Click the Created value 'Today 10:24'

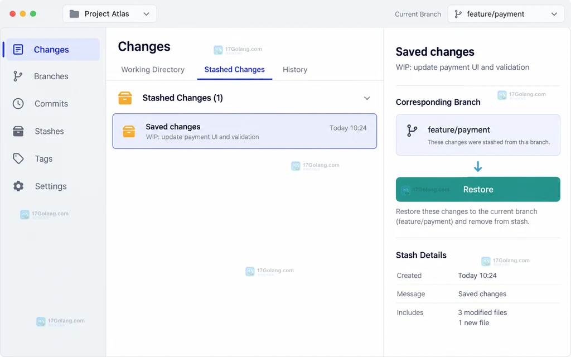[x=477, y=276]
